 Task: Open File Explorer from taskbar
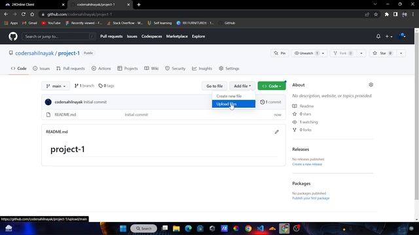pos(176,228)
